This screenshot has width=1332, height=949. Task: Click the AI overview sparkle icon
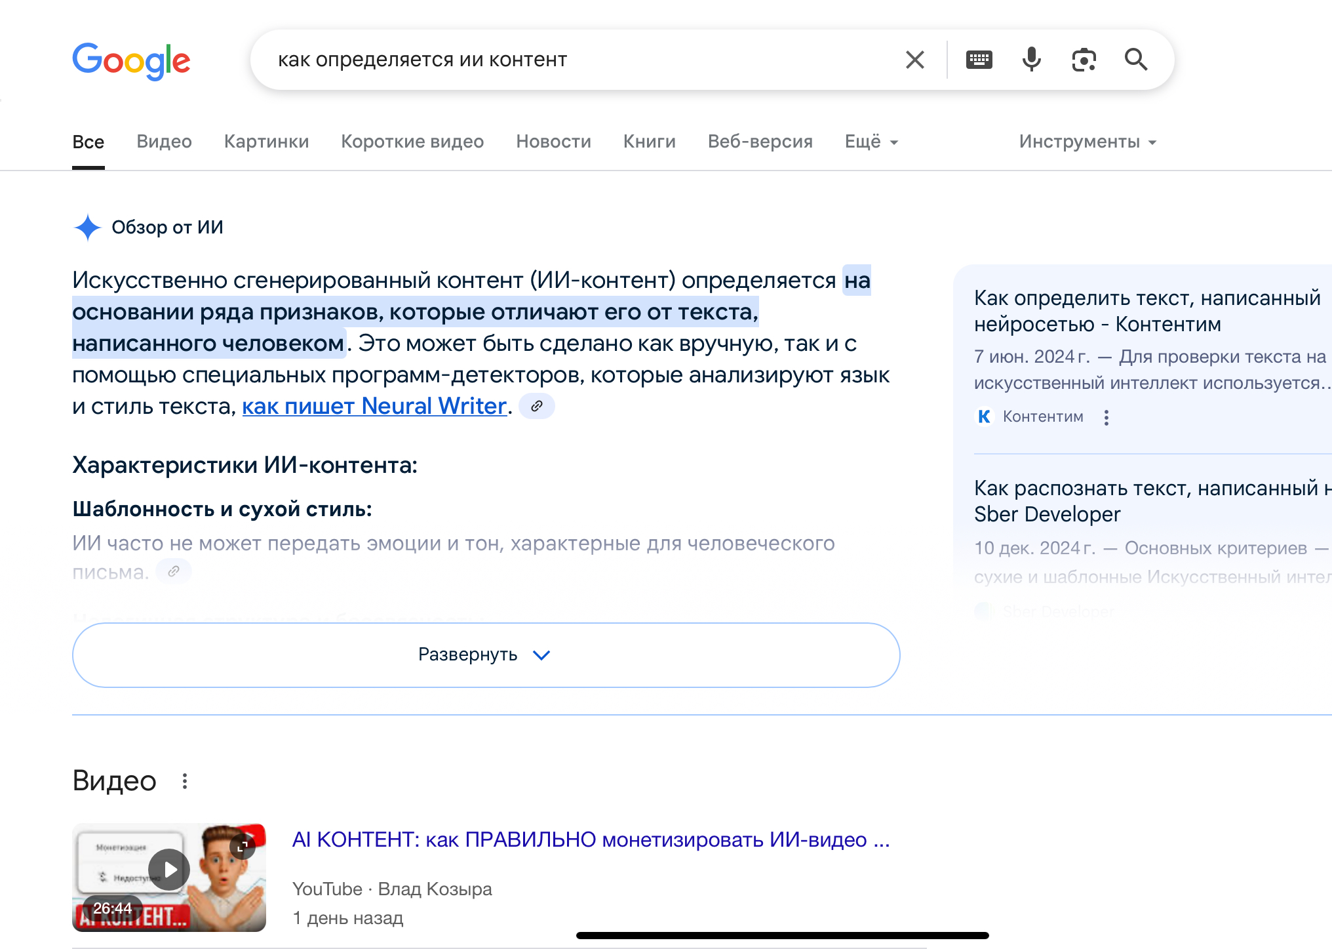point(87,228)
